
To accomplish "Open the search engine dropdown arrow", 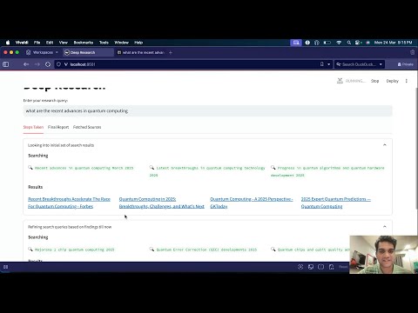I will pyautogui.click(x=381, y=64).
